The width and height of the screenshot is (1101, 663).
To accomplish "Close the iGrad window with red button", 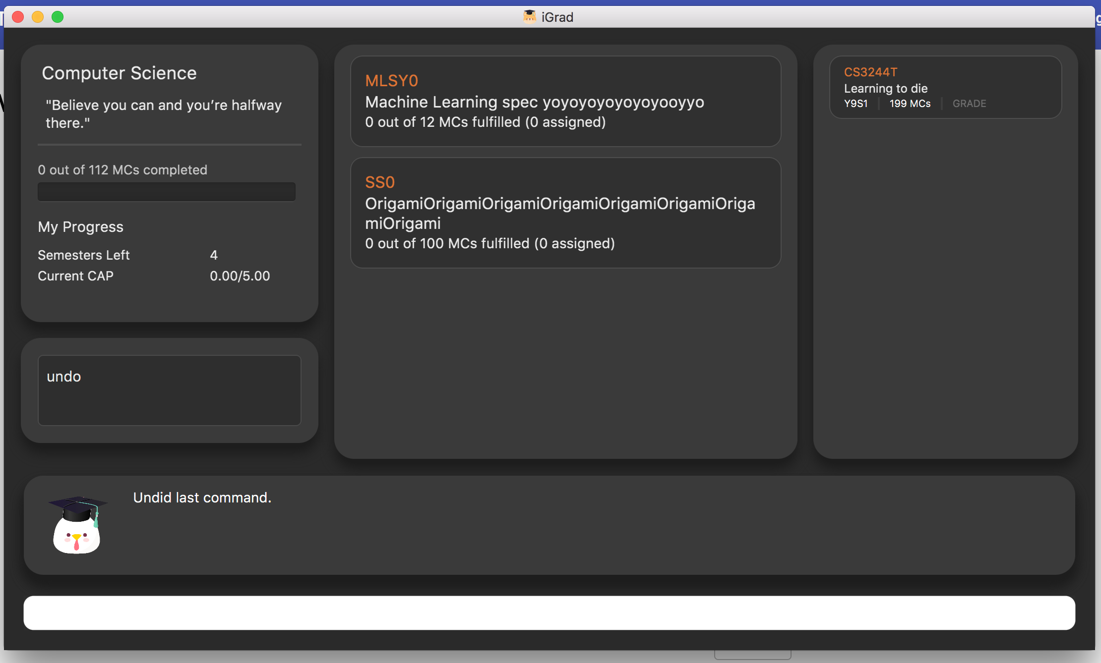I will click(18, 17).
